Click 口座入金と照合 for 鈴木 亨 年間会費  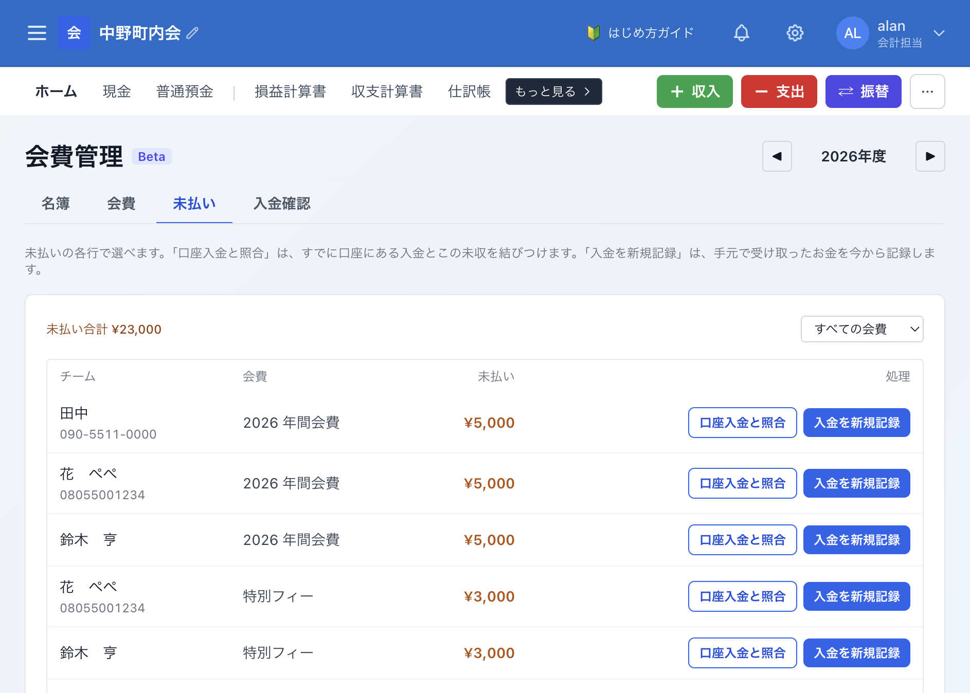tap(742, 540)
